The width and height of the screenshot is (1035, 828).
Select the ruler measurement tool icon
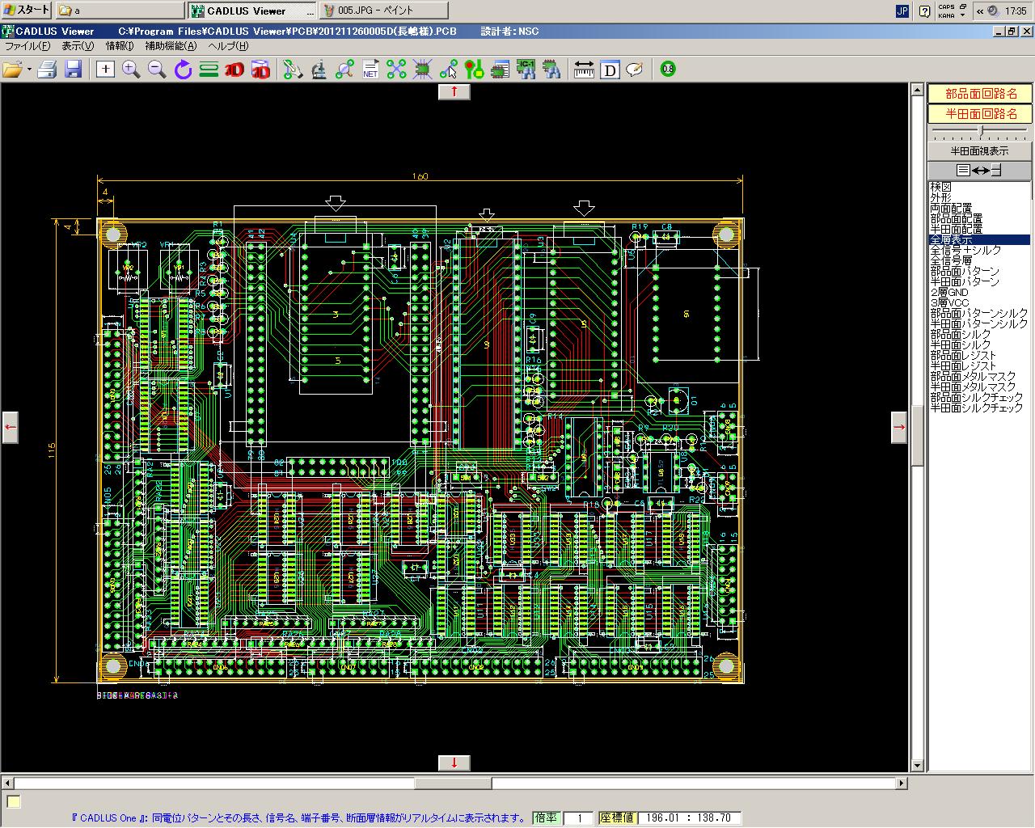point(584,70)
